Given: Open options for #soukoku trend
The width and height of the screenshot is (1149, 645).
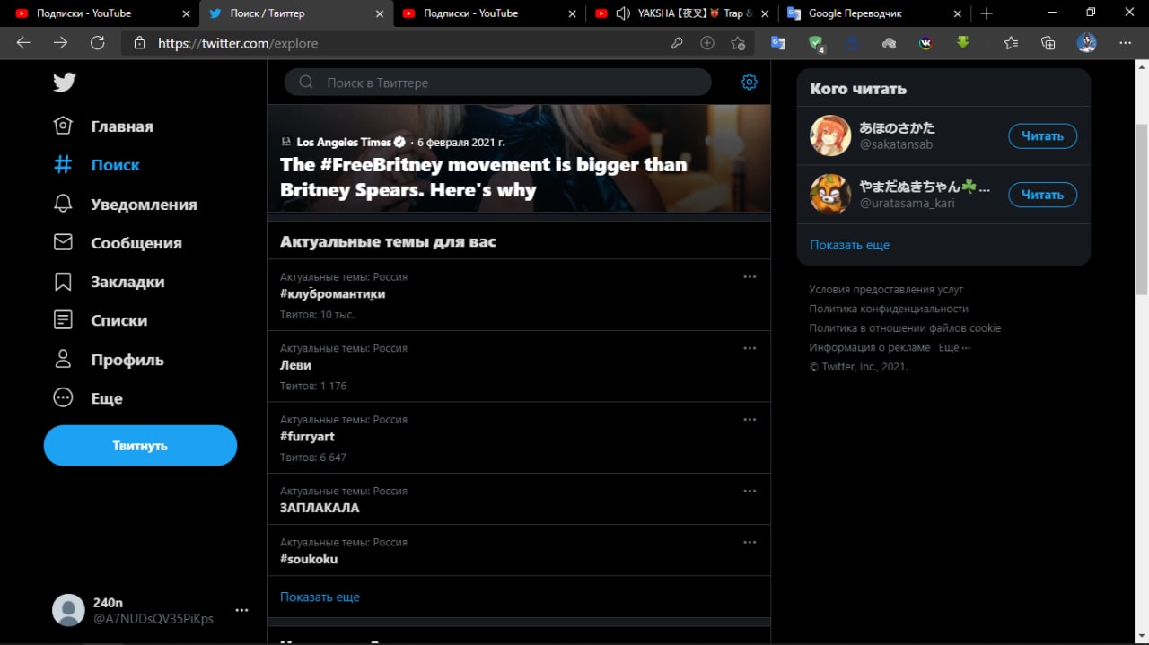Looking at the screenshot, I should tap(750, 542).
